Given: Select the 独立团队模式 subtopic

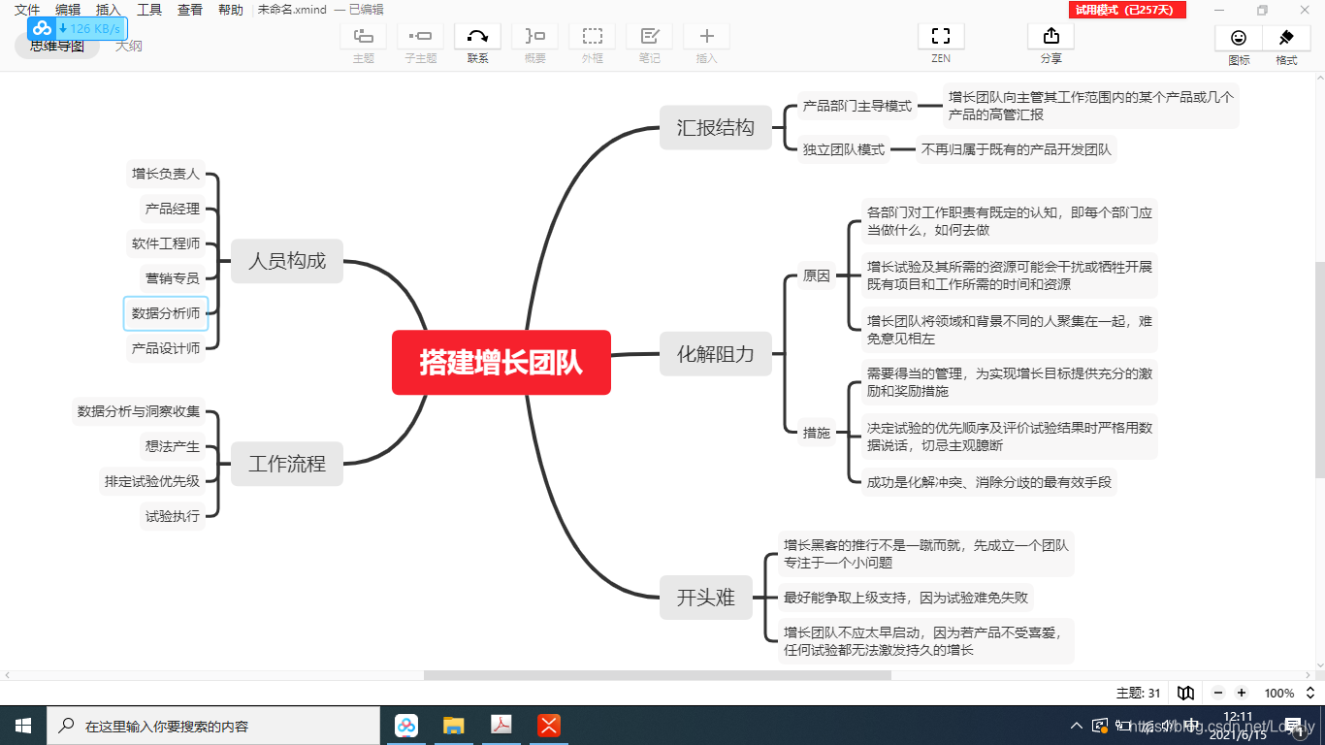Looking at the screenshot, I should pyautogui.click(x=844, y=149).
